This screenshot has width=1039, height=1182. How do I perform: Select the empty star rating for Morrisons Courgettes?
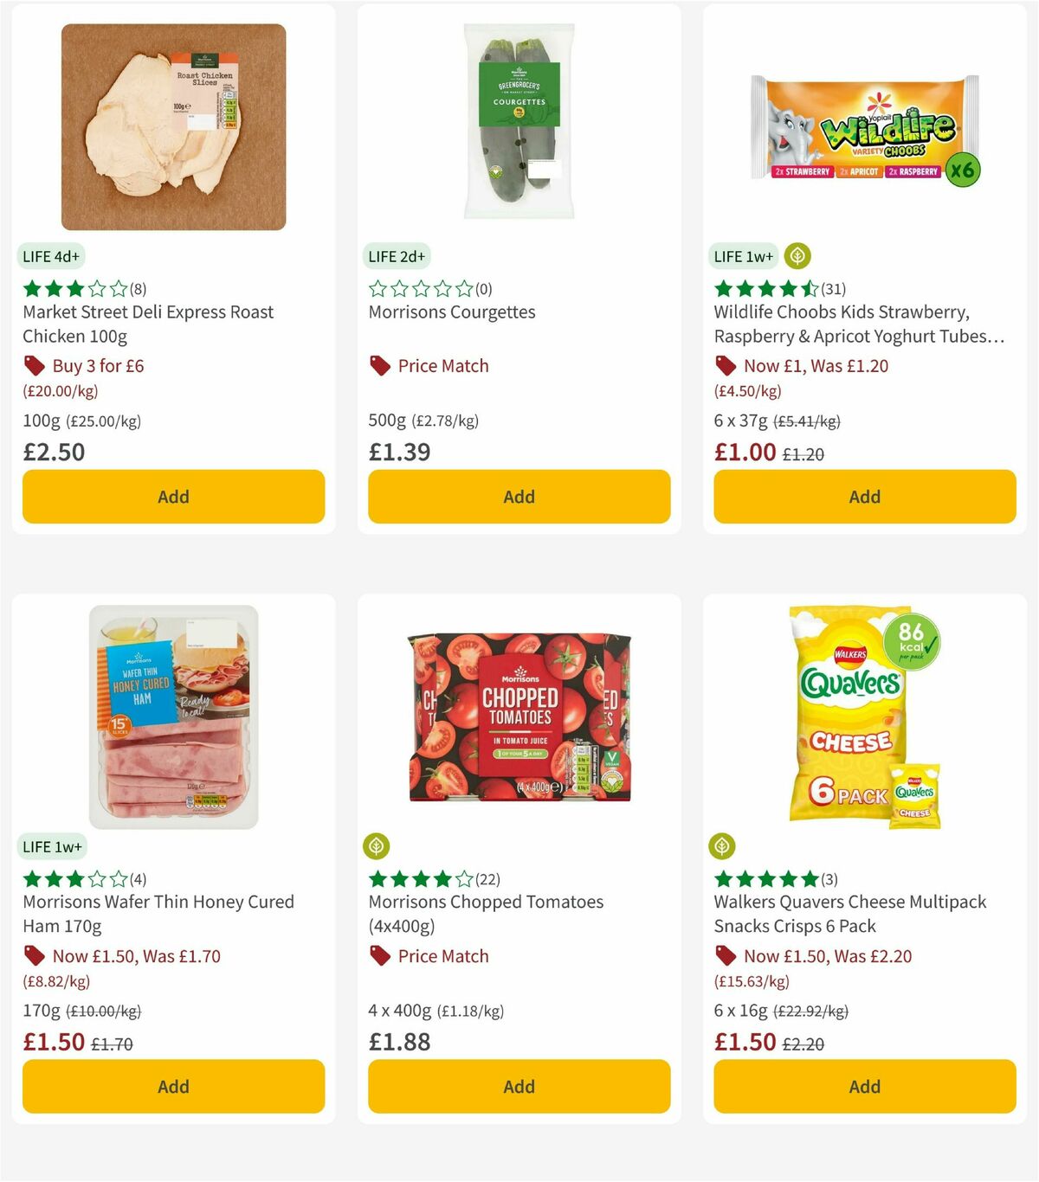tap(420, 288)
